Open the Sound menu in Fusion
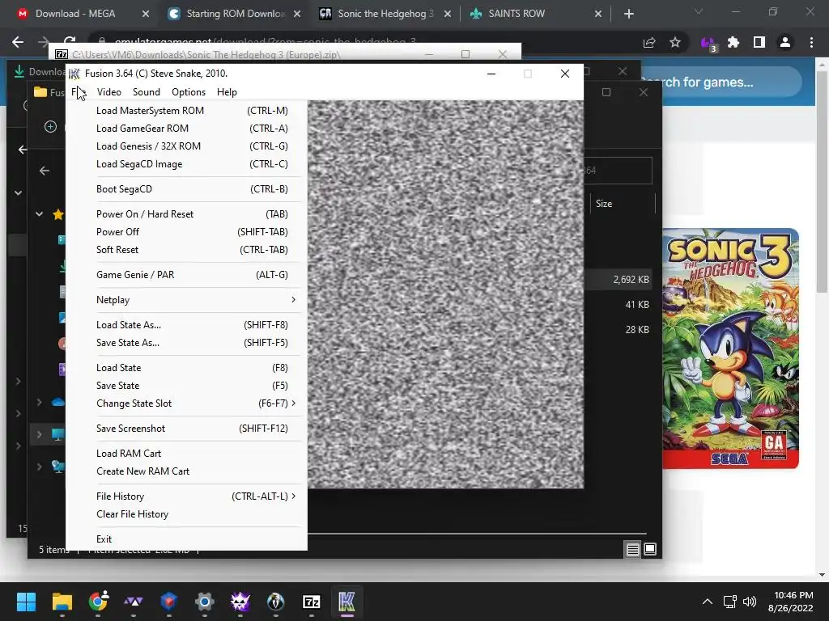The image size is (829, 621). tap(147, 92)
